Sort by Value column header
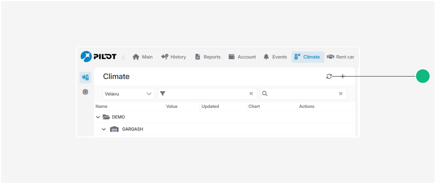This screenshot has height=184, width=438. (x=172, y=106)
